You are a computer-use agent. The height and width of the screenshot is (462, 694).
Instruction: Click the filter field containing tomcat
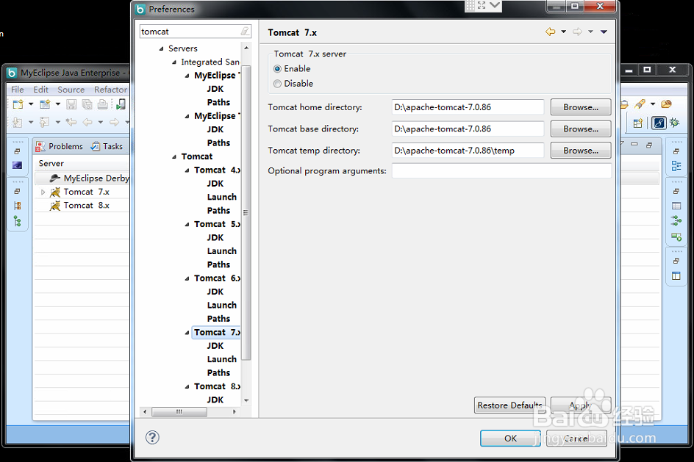click(190, 32)
